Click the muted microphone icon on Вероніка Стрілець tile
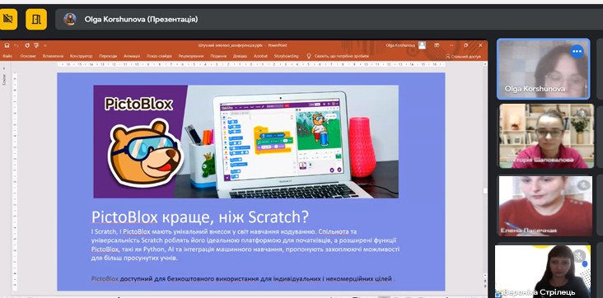The width and height of the screenshot is (603, 298). pyautogui.click(x=578, y=255)
